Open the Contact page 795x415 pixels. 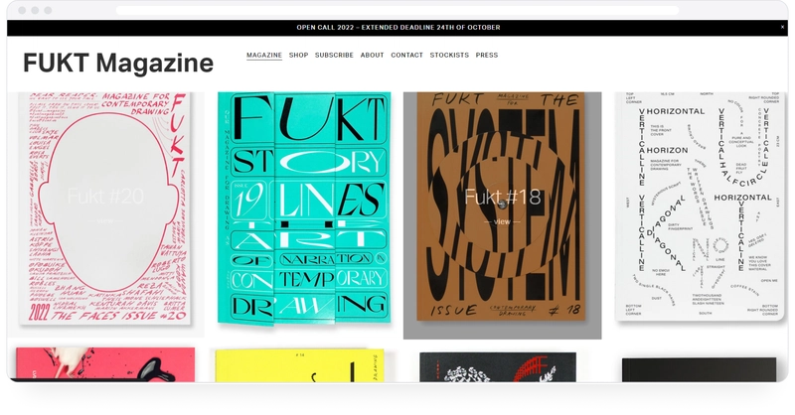coord(406,56)
